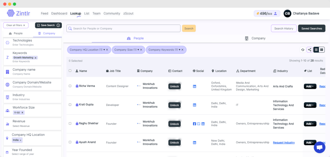Click the Request industry link

[x=284, y=143]
